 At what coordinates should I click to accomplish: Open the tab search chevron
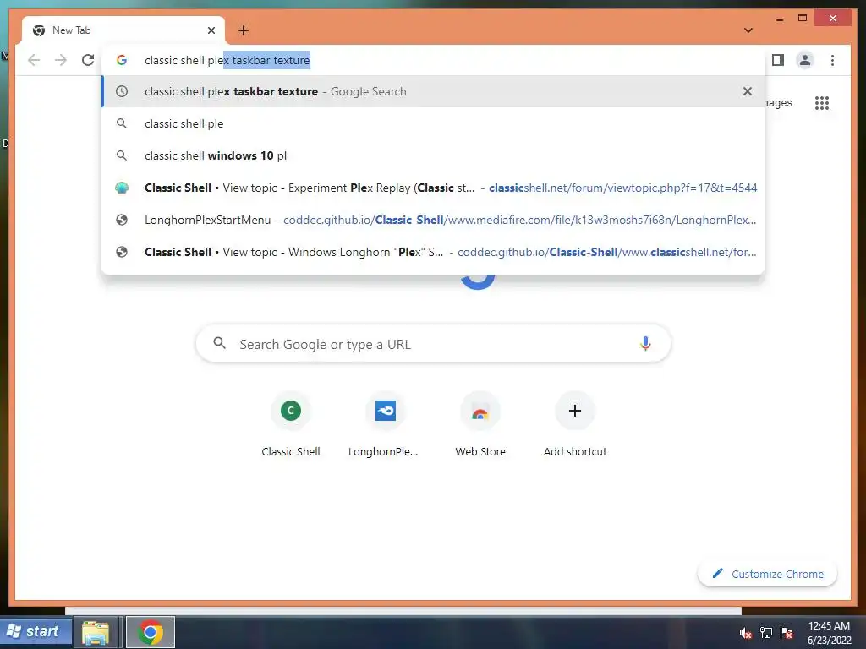click(748, 30)
